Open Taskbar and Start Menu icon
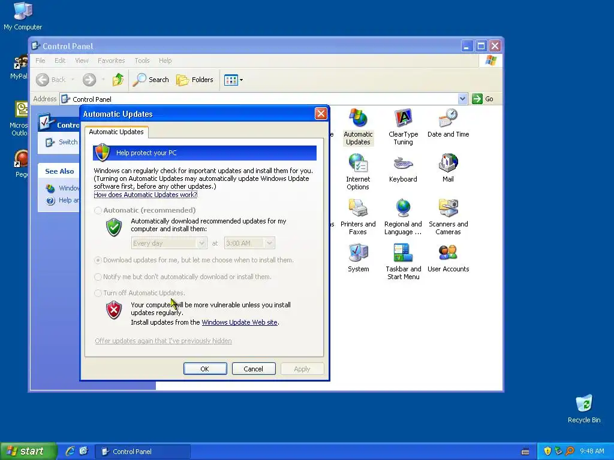The image size is (614, 460). (x=403, y=262)
